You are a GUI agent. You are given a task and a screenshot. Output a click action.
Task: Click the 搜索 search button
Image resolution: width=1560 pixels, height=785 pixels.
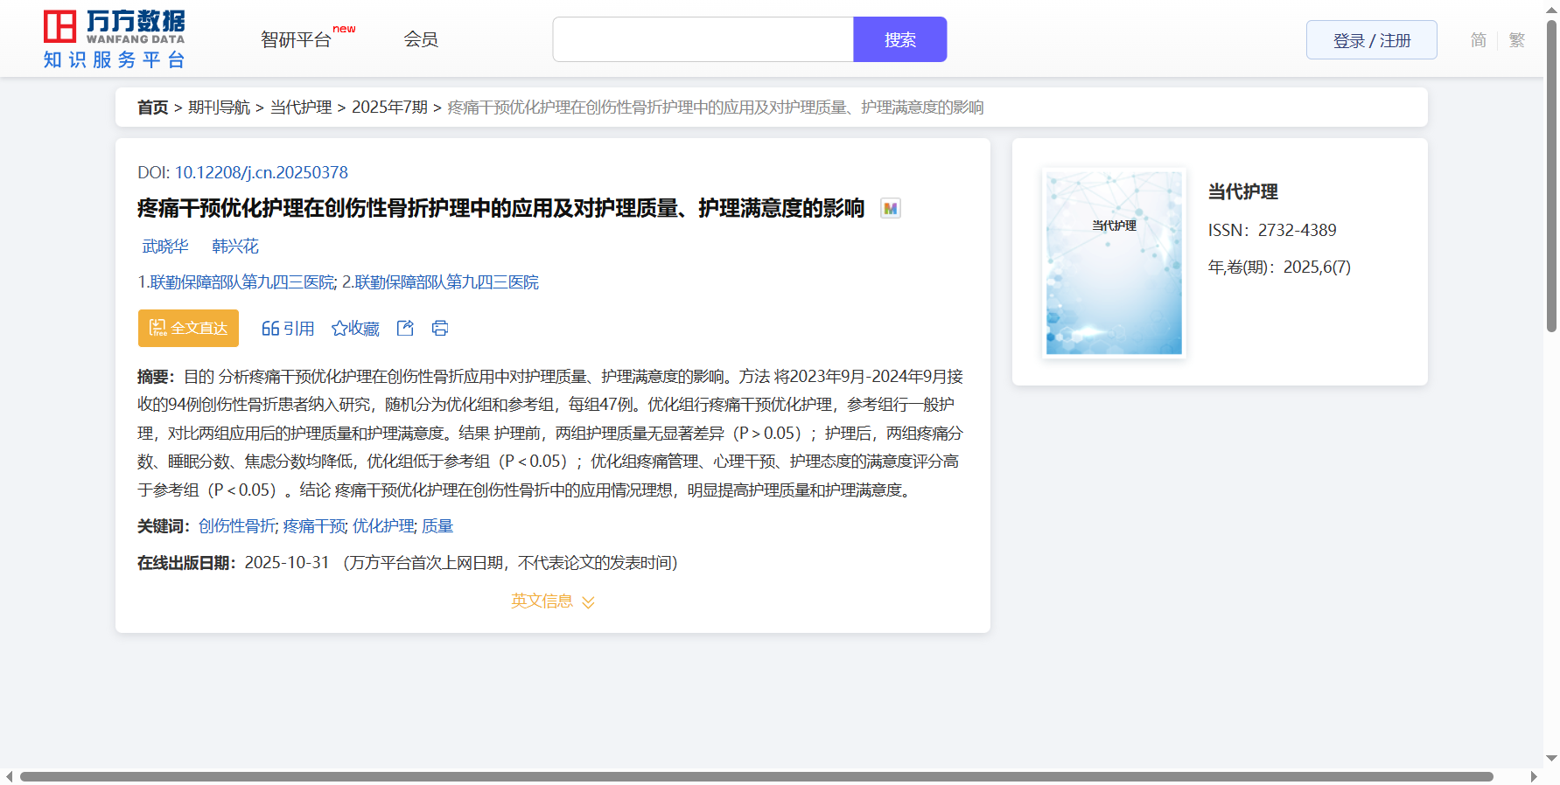(899, 39)
